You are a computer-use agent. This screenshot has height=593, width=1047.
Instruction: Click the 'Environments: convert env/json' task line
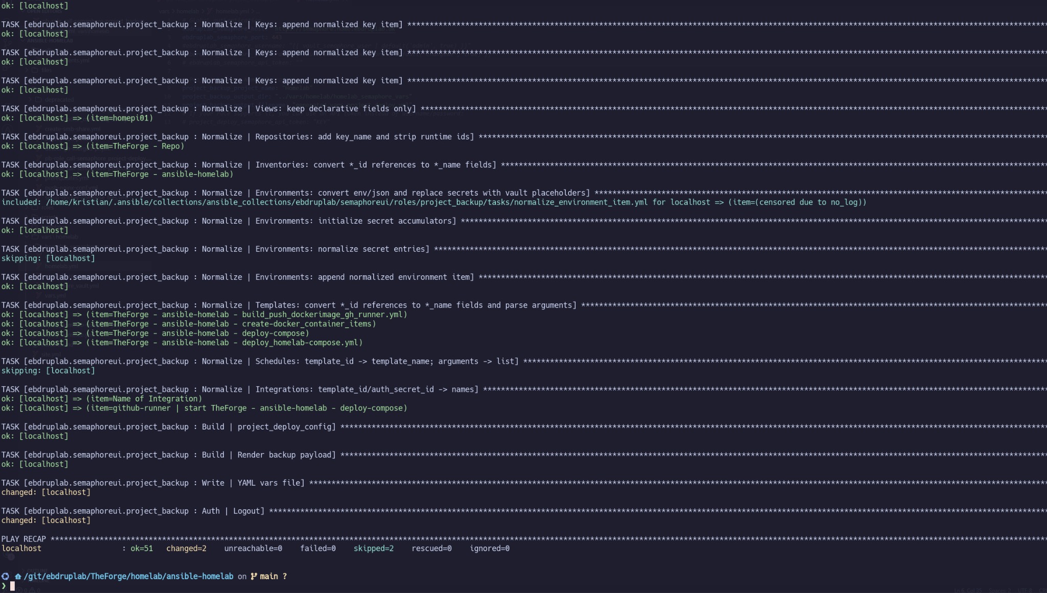point(523,193)
